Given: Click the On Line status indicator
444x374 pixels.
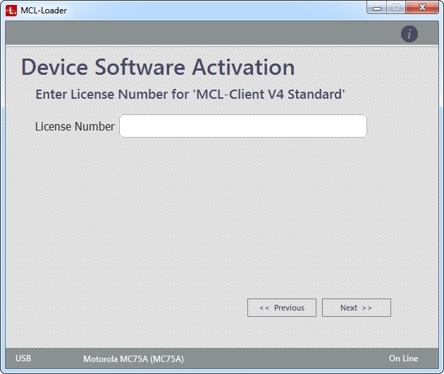Looking at the screenshot, I should pos(403,358).
